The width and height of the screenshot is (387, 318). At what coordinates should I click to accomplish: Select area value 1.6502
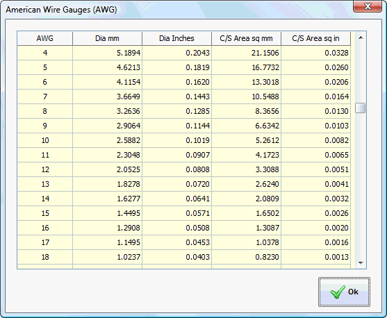pyautogui.click(x=247, y=213)
